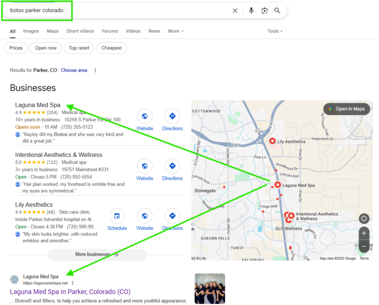Open the Tools dropdown

point(275,31)
